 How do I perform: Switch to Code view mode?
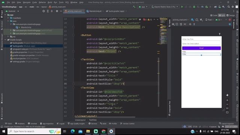[x=214, y=15]
